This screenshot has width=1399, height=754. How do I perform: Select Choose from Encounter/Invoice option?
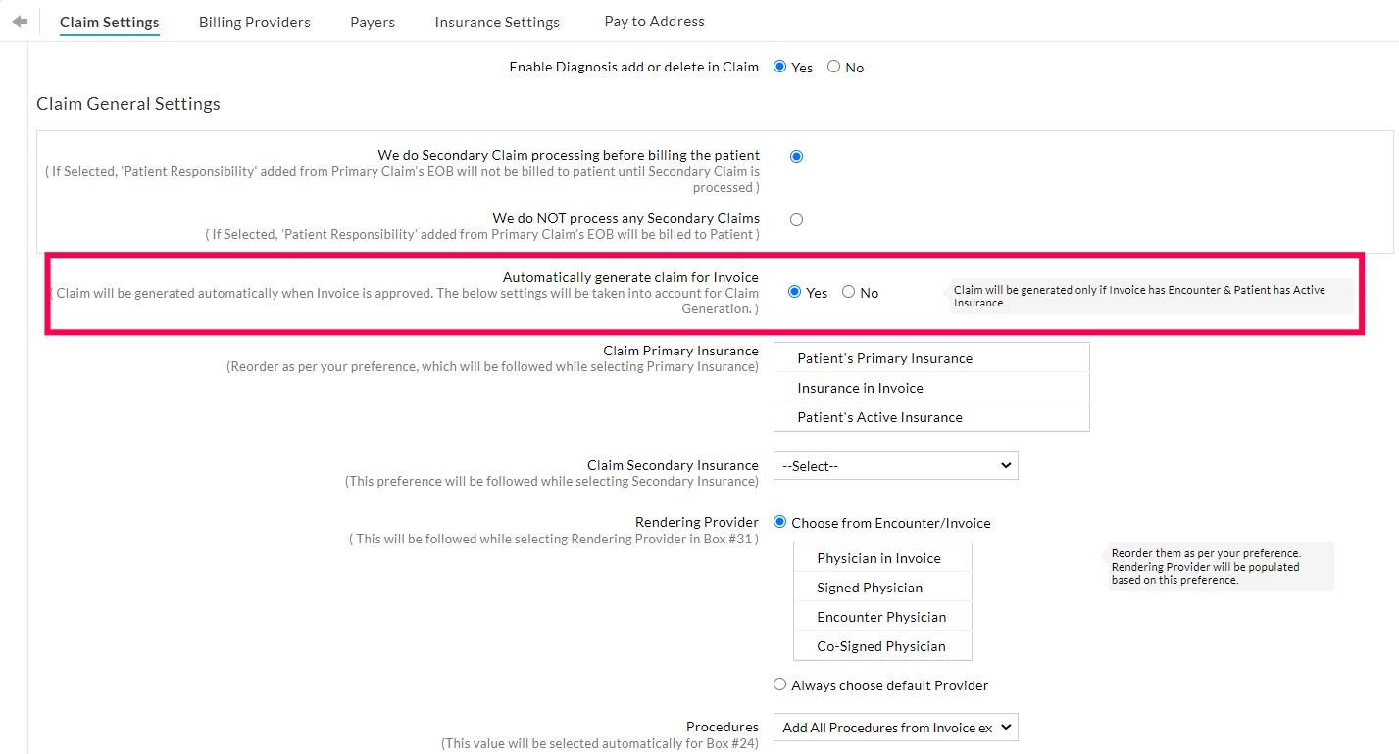779,522
